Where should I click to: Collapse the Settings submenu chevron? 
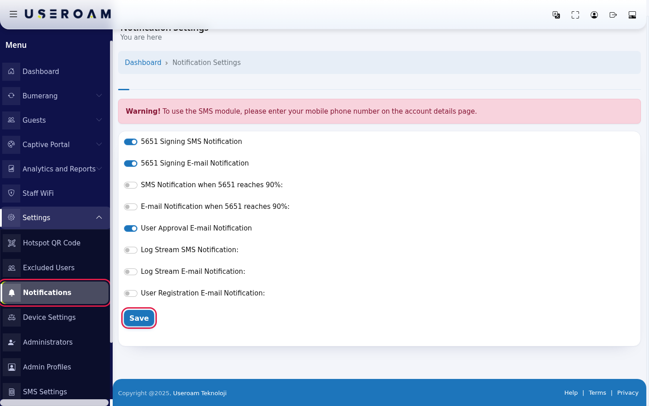pyautogui.click(x=99, y=217)
